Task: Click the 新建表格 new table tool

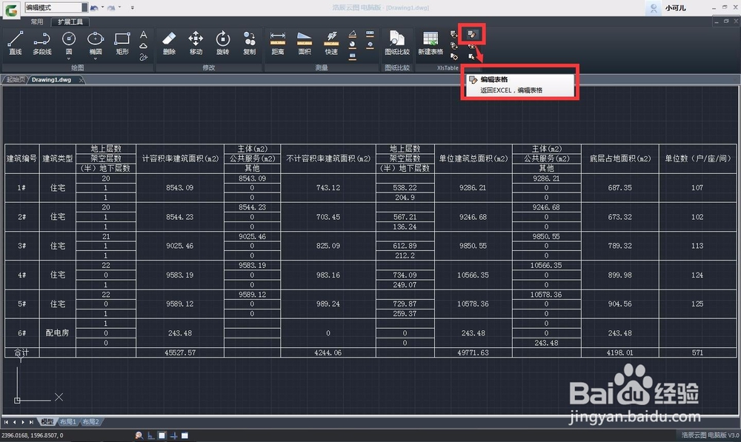Action: coord(431,43)
